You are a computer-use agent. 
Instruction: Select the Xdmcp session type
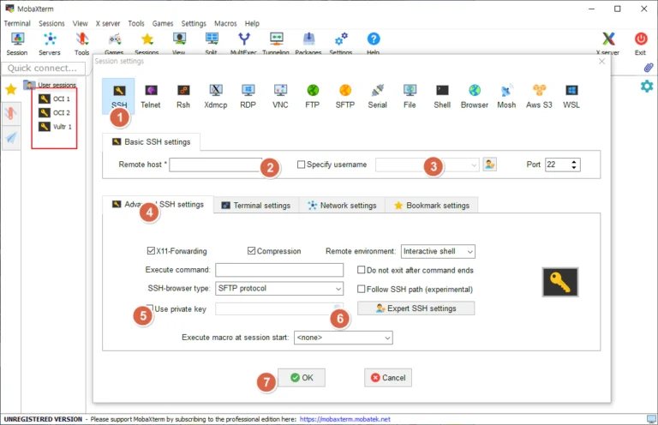pyautogui.click(x=216, y=96)
